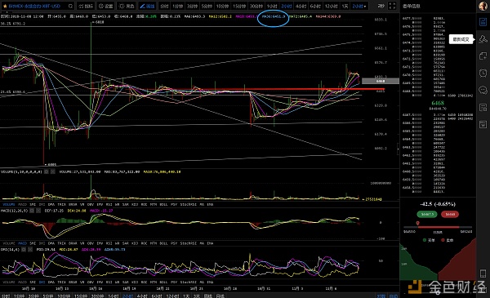This screenshot has height=298, width=490.
Task: Click the copy-window icon in right sidebar
Action: coord(483,56)
